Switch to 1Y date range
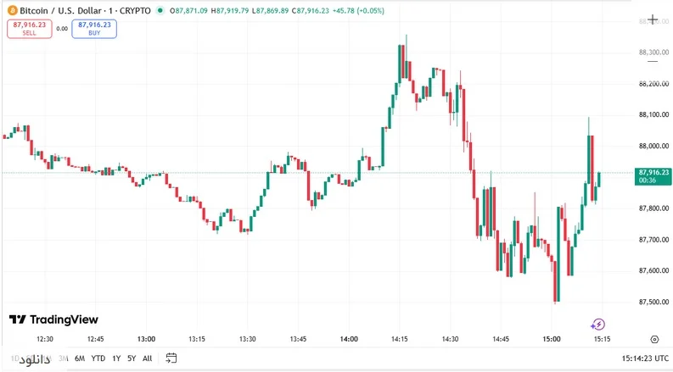Image resolution: width=673 pixels, height=372 pixels. click(x=116, y=358)
